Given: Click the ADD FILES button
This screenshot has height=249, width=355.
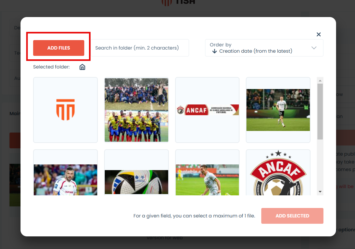Looking at the screenshot, I should 59,48.
